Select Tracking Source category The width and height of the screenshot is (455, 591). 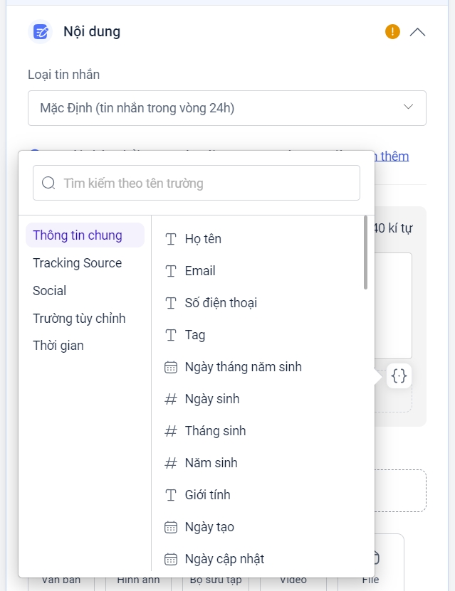click(x=77, y=263)
